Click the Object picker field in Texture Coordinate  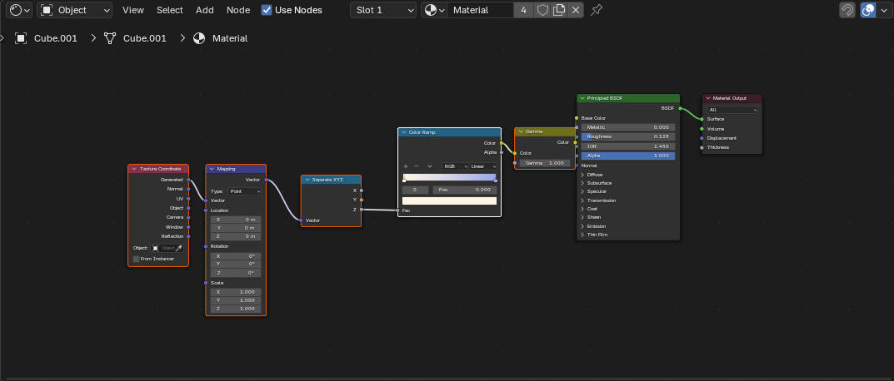pos(163,248)
